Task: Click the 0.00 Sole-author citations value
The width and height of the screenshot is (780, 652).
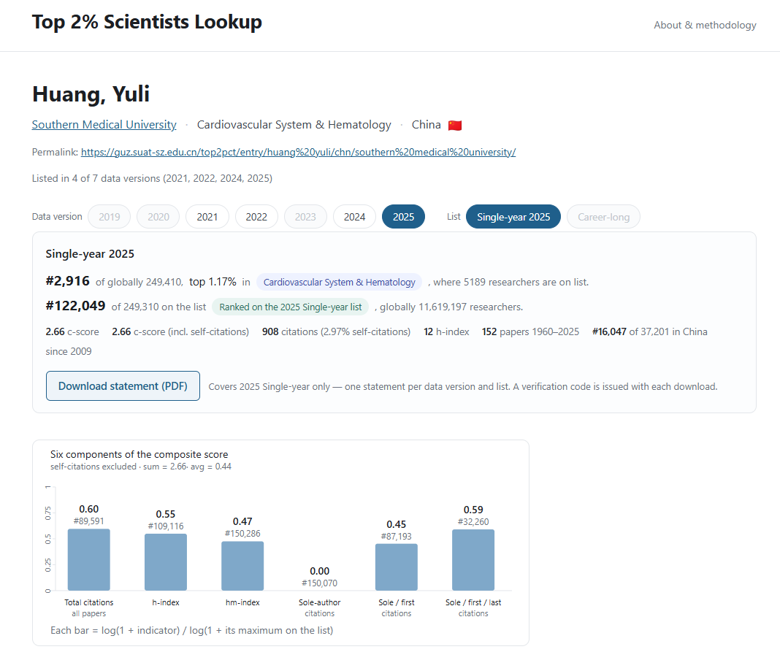Action: (319, 571)
